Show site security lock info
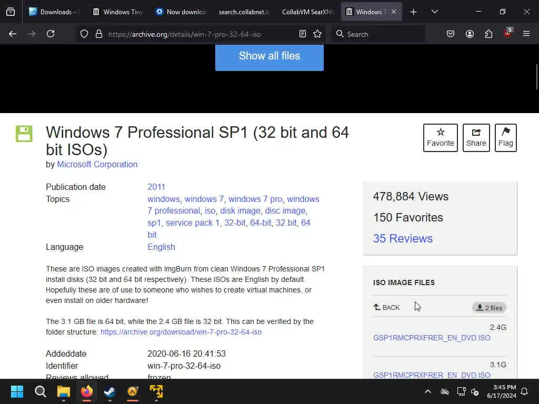This screenshot has width=539, height=404. coord(99,34)
